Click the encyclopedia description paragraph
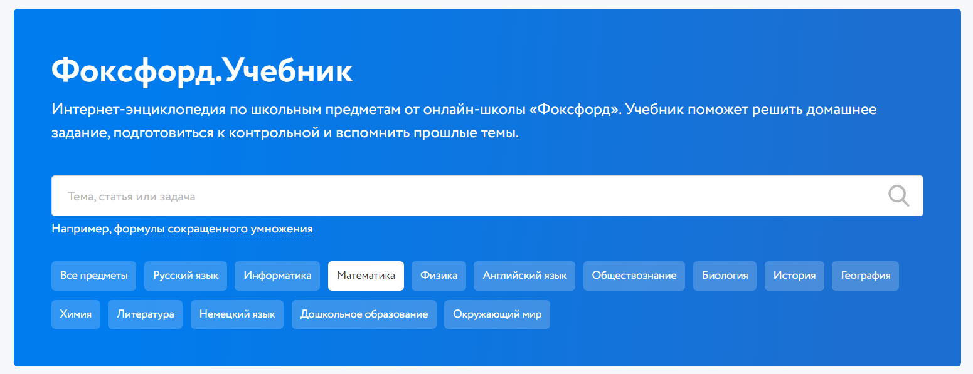The image size is (973, 374). 464,122
